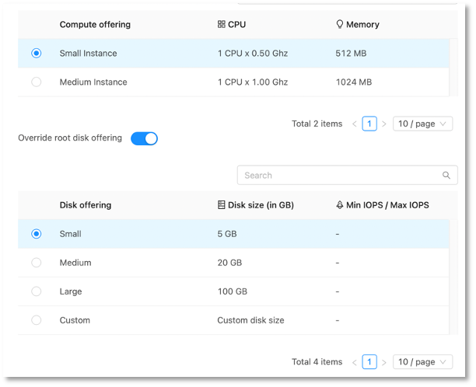The width and height of the screenshot is (476, 387).
Task: Click the Min IOPS / Max IOPS icon
Action: pos(340,205)
